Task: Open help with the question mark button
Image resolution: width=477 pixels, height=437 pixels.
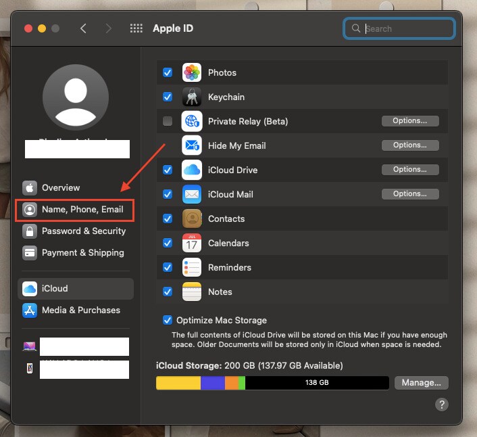Action: 442,405
